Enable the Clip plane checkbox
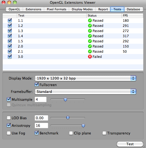The image size is (146, 148). [71, 133]
